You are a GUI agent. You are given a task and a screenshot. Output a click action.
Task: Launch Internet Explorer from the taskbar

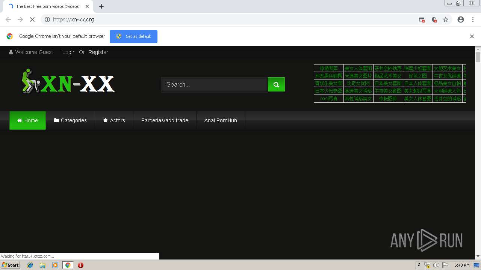(30, 265)
